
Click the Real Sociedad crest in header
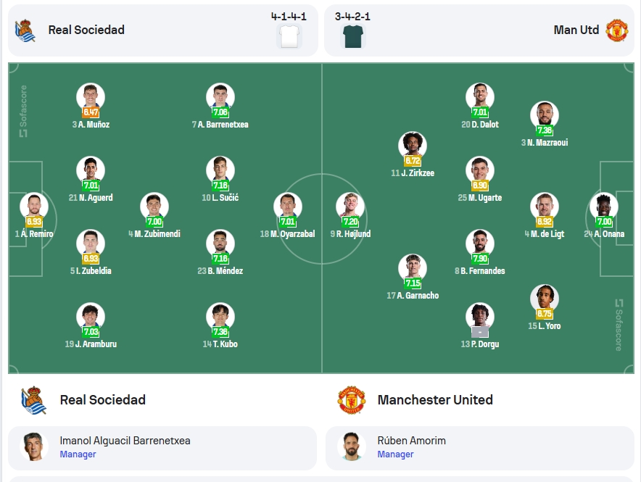25,30
